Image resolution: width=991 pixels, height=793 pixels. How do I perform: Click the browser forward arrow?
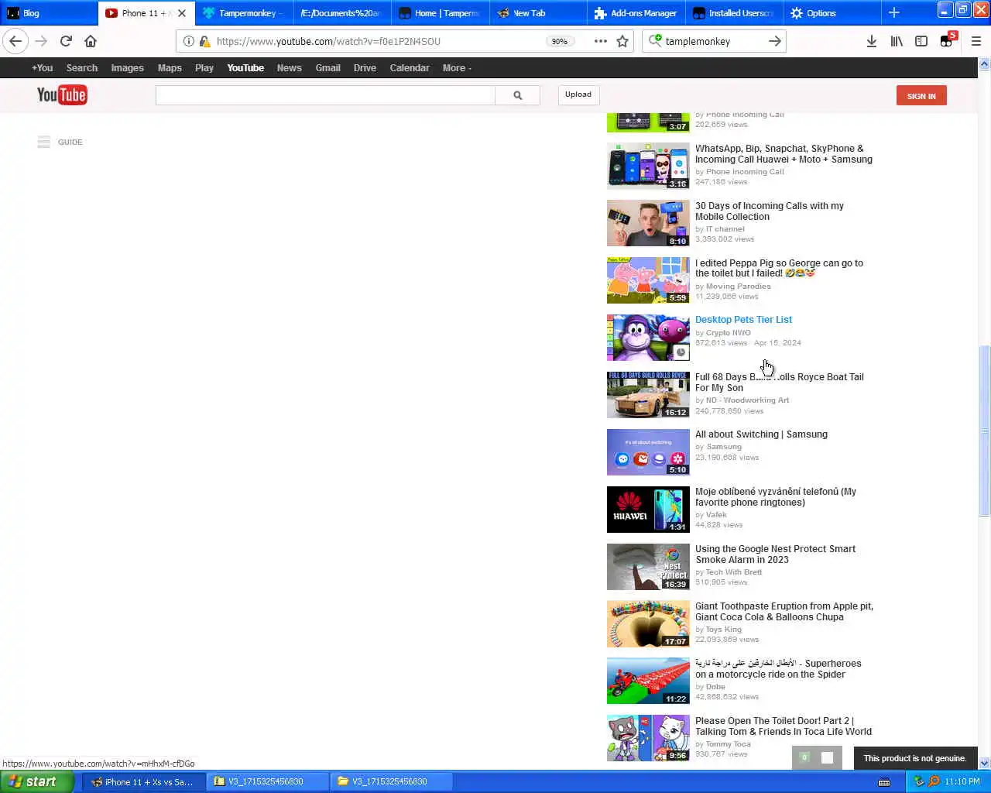pyautogui.click(x=41, y=41)
